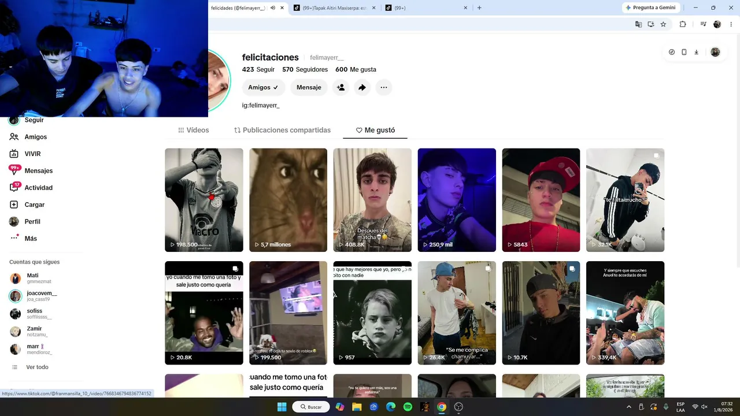
Task: Click the Pregunta a Gemini button
Action: point(650,8)
